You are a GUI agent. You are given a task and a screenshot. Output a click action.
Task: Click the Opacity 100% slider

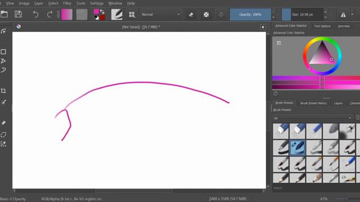pos(250,15)
